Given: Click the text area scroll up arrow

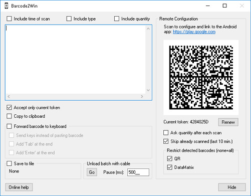Looking at the screenshot, I should tap(148, 29).
